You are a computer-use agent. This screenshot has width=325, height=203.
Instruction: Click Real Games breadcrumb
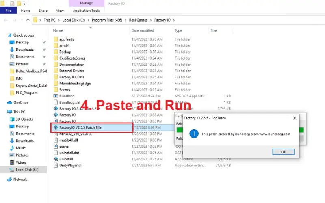[x=138, y=20]
